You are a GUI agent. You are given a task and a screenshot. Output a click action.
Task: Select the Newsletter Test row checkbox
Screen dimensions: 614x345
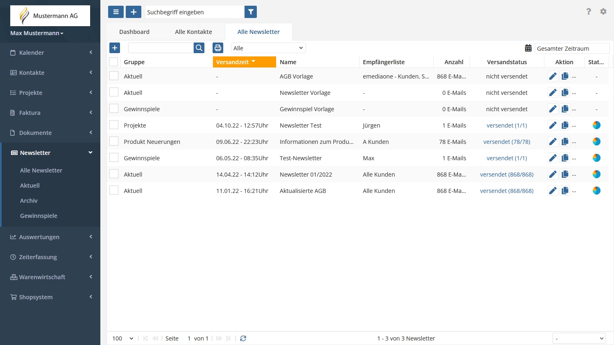[114, 125]
